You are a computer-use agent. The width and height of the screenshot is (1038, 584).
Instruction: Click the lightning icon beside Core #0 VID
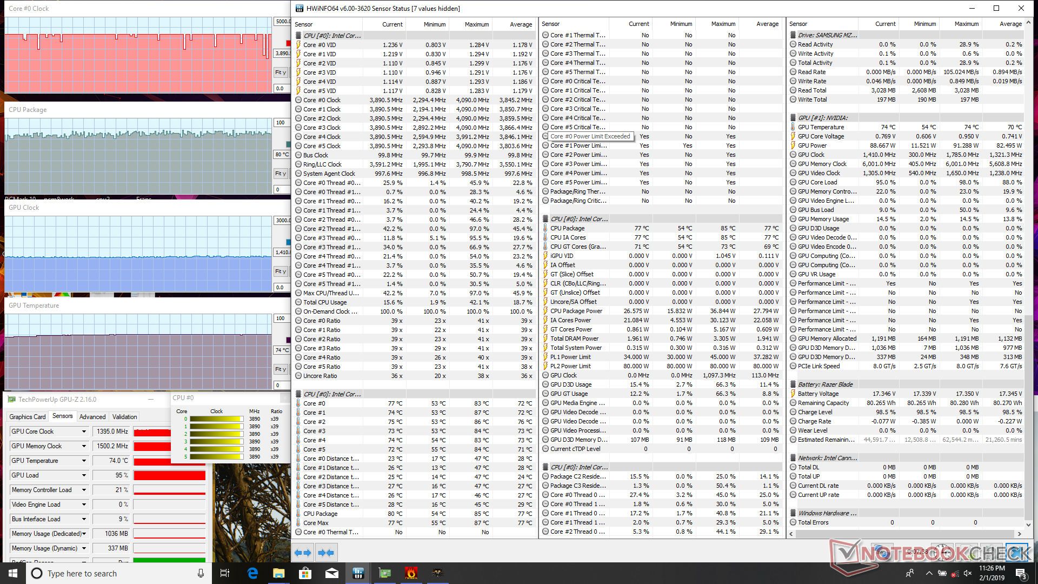click(298, 45)
